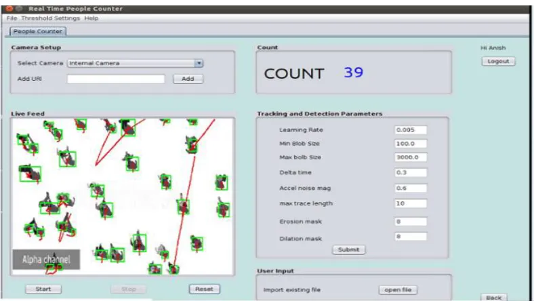Viewport: 534px width, 301px height.
Task: Click the count value 39
Action: pos(354,73)
